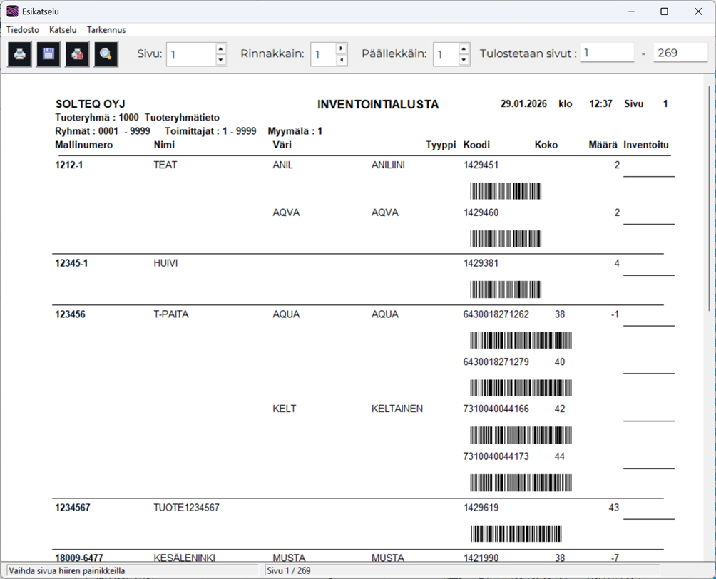Open the Tiedosto menu
The height and width of the screenshot is (579, 716).
click(x=23, y=30)
